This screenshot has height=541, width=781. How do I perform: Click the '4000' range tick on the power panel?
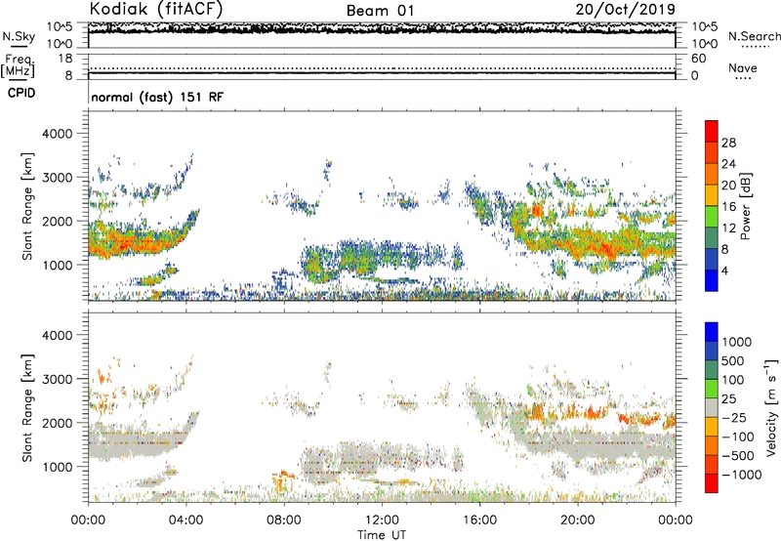[x=57, y=134]
